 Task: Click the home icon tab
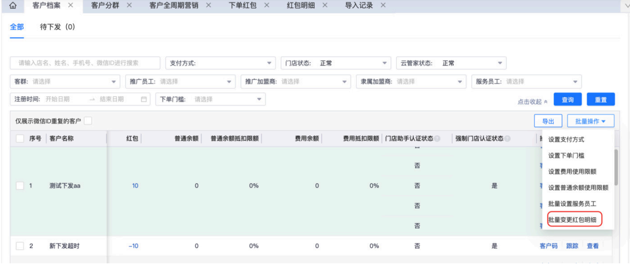pyautogui.click(x=13, y=6)
